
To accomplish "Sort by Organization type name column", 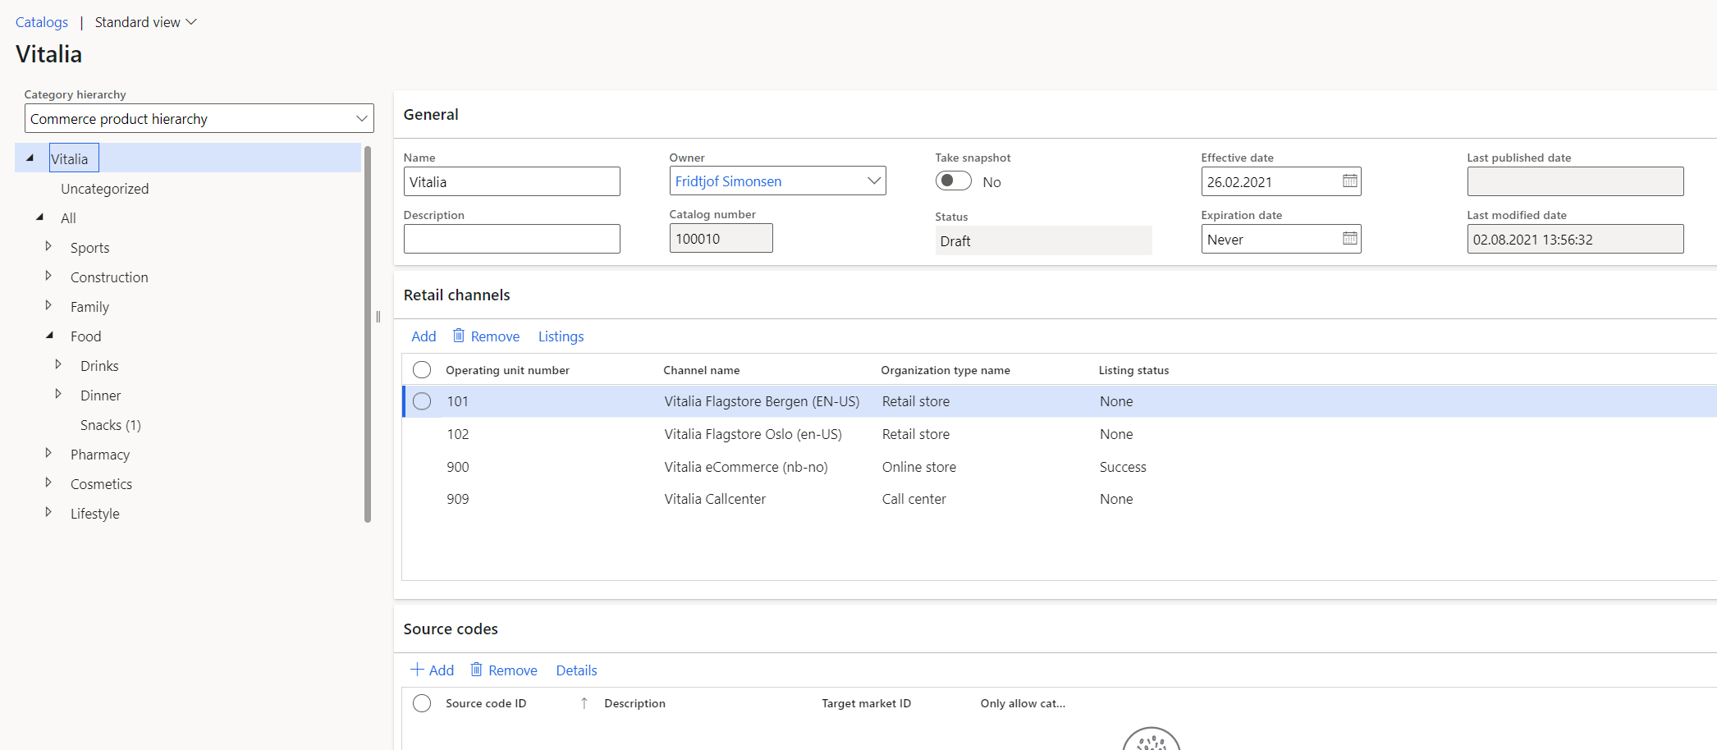I will click(x=945, y=370).
